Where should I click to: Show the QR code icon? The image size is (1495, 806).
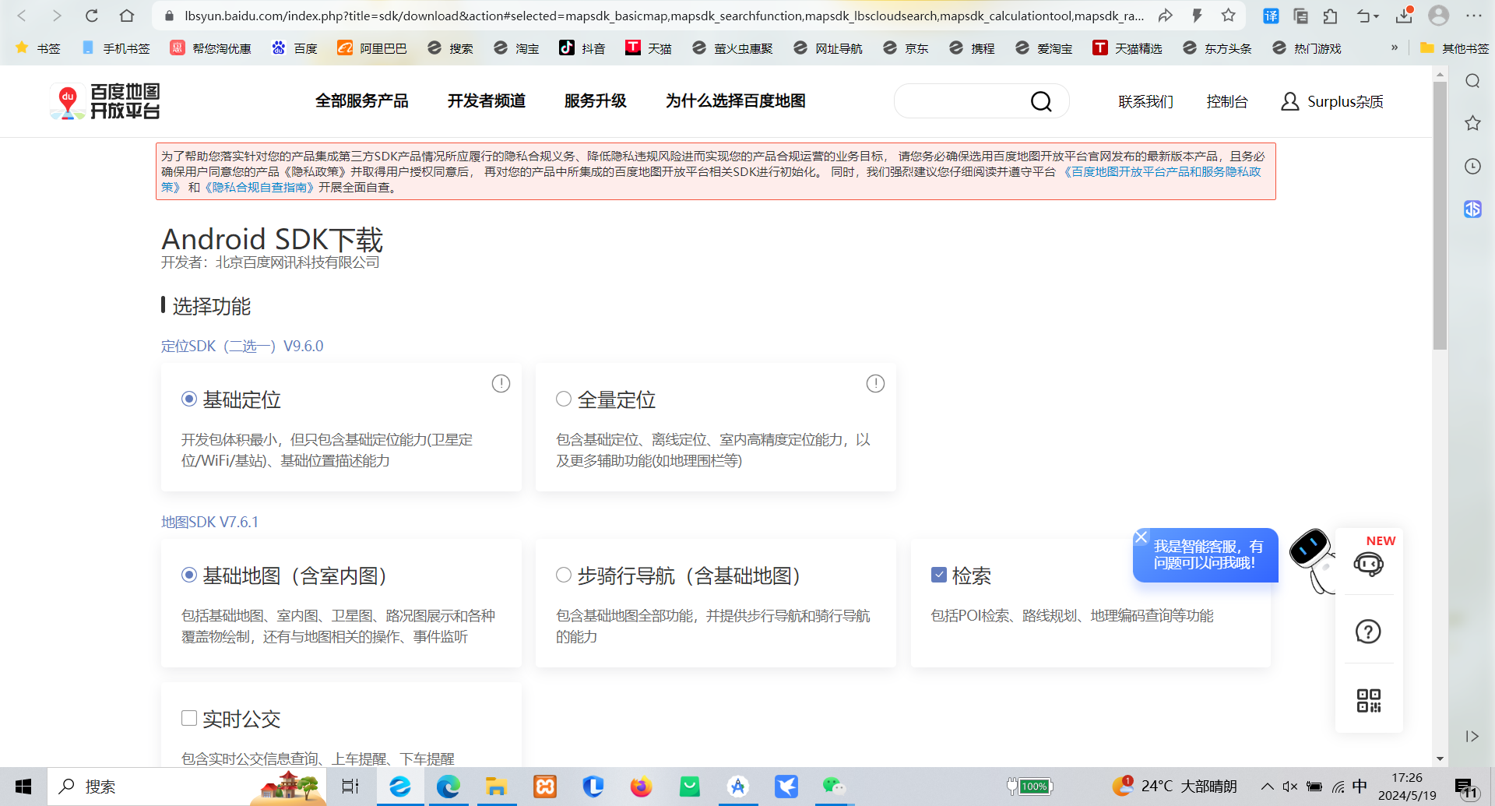click(1369, 700)
